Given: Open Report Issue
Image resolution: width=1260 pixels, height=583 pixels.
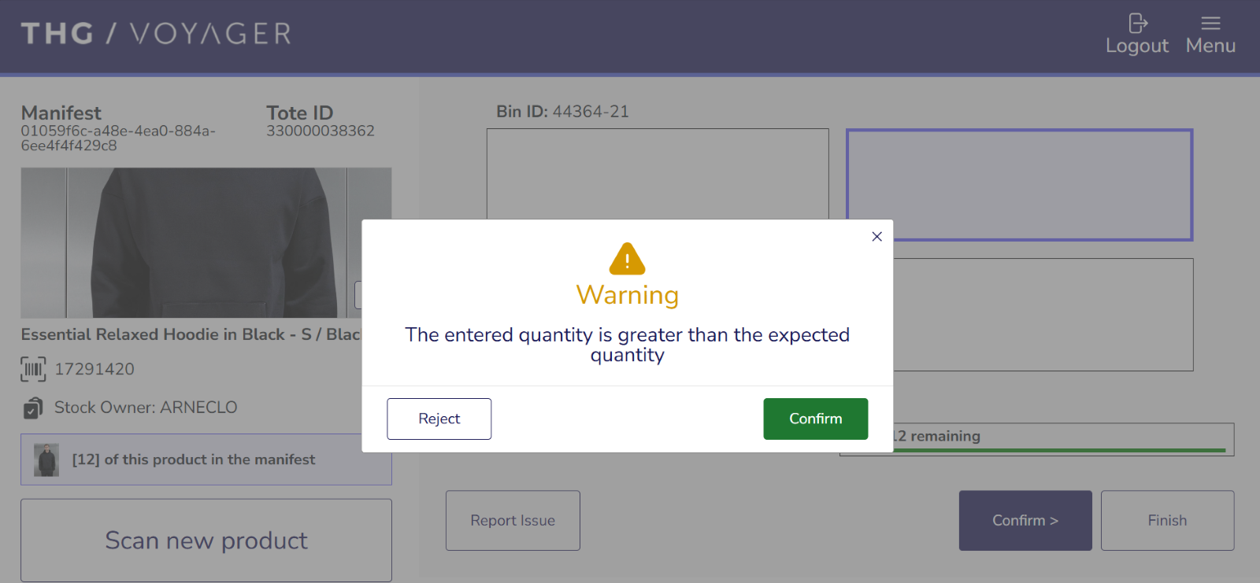Looking at the screenshot, I should click(x=513, y=520).
